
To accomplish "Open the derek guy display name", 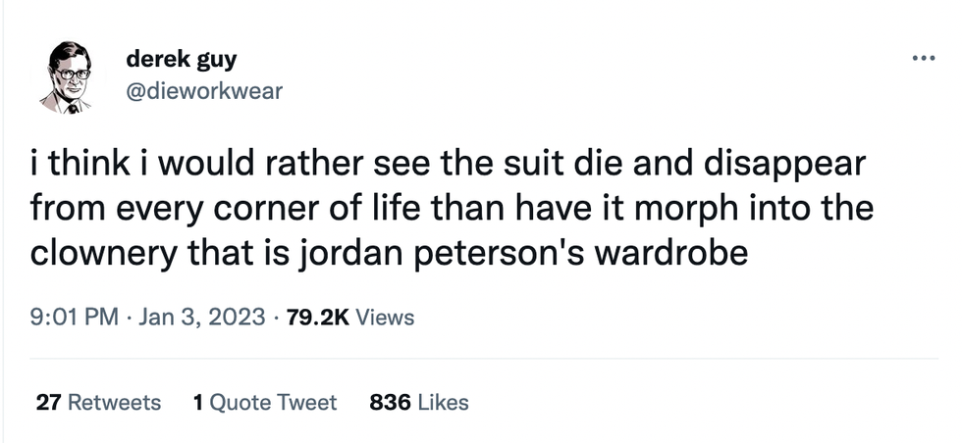I will click(x=182, y=60).
